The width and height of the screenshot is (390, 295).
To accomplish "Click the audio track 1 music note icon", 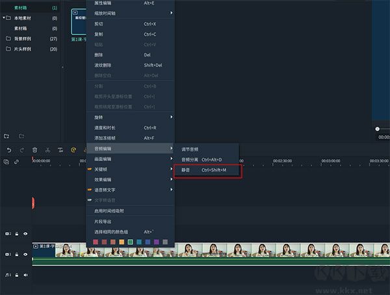I will pyautogui.click(x=8, y=275).
